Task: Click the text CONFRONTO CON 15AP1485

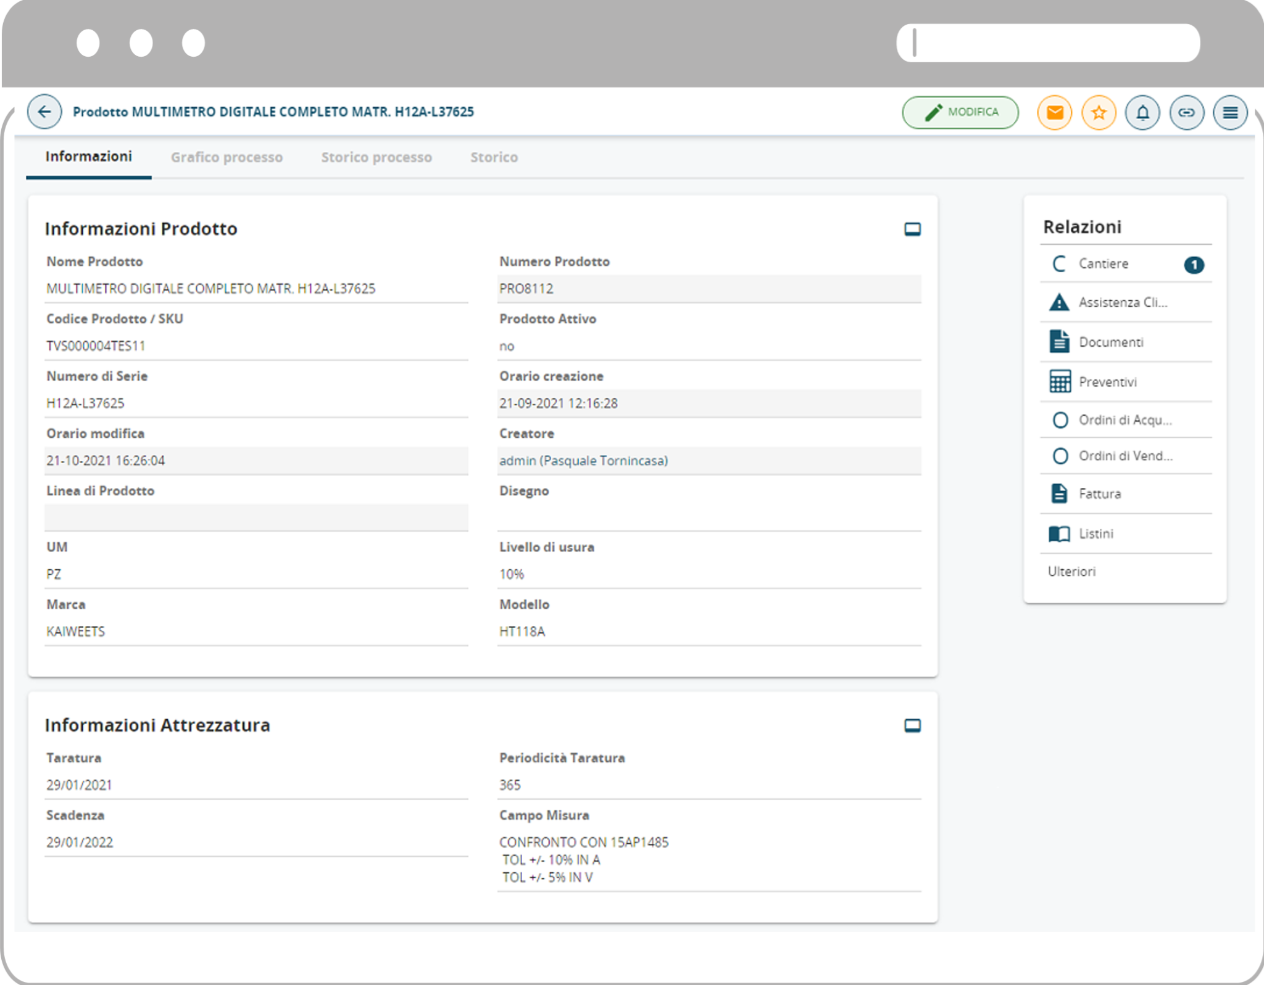Action: [x=584, y=843]
